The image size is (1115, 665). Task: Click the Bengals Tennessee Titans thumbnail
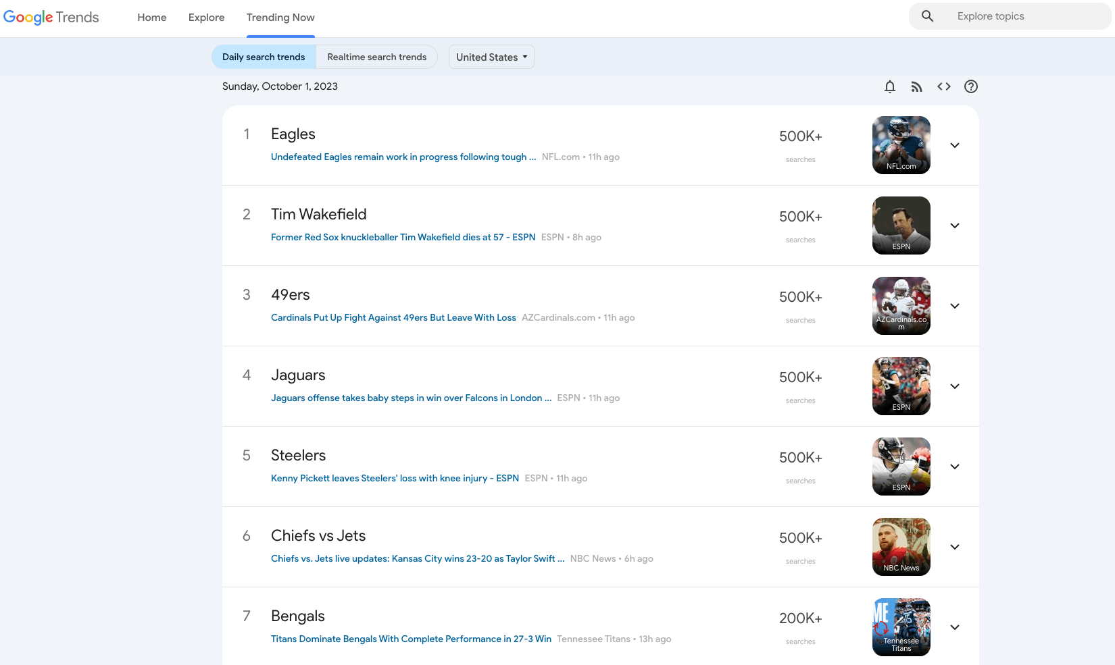point(901,627)
